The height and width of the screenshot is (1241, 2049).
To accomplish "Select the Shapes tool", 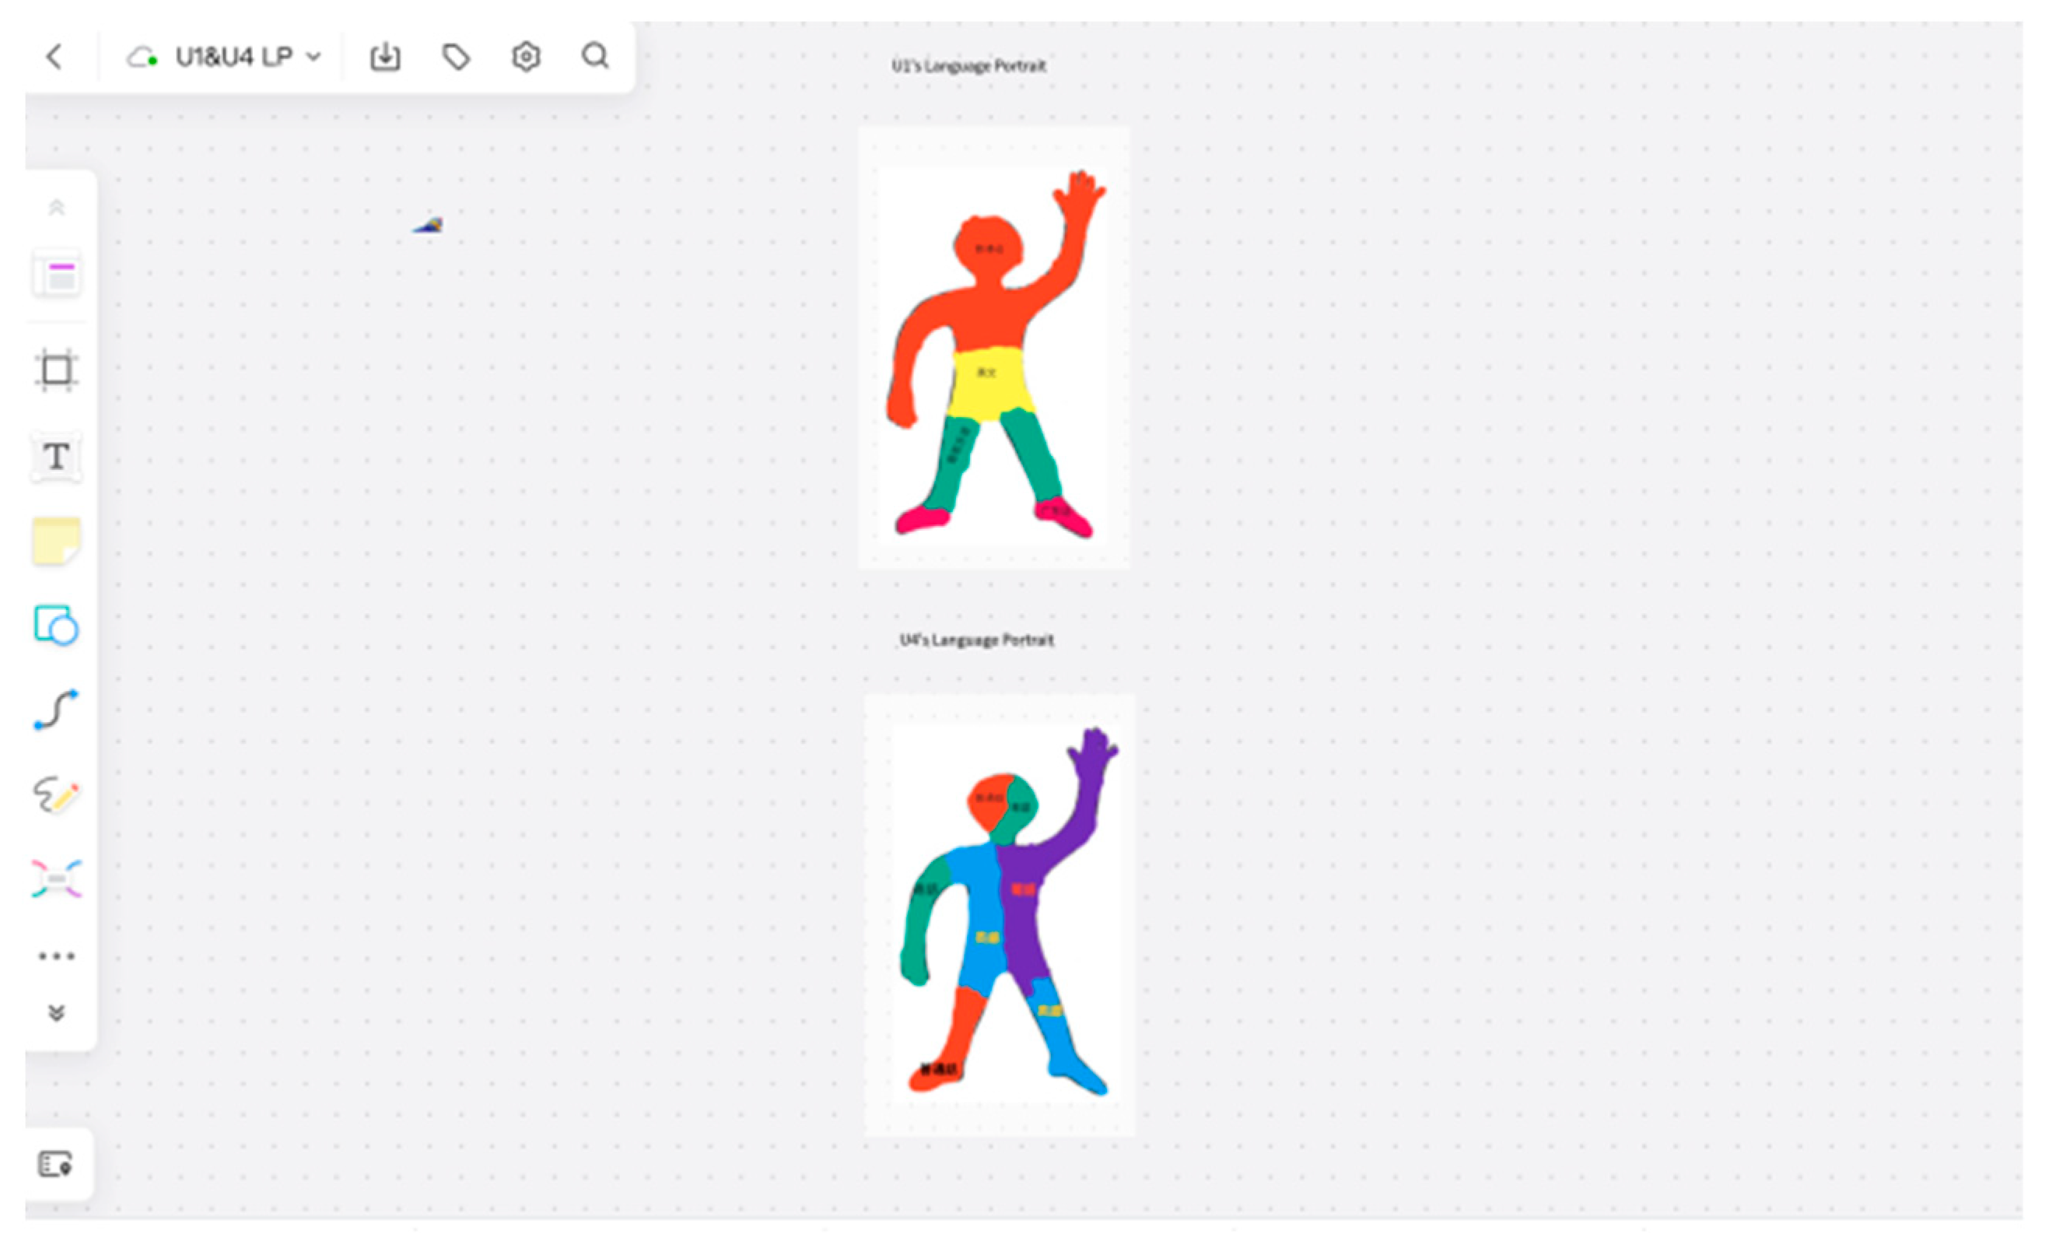I will [57, 626].
